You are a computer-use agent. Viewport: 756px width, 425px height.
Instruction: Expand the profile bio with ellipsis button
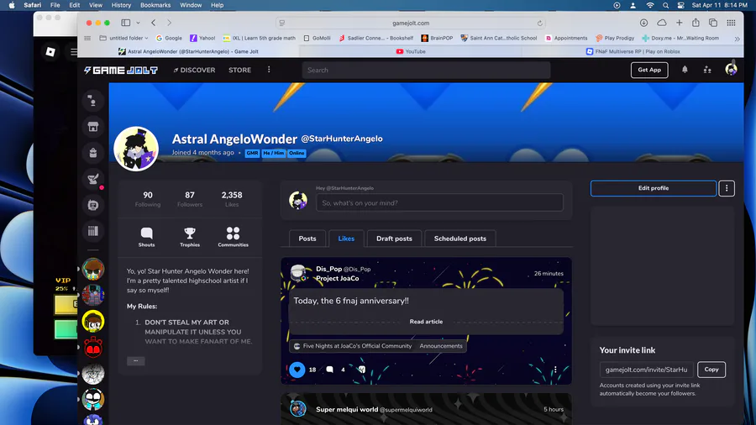pyautogui.click(x=136, y=360)
